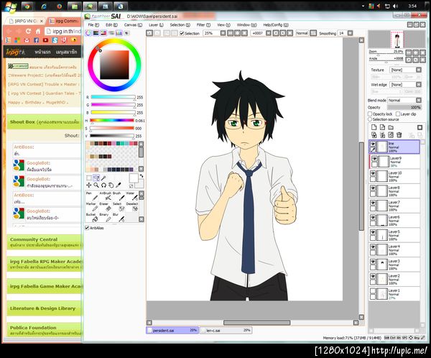Pick the magic wand tool
431x358 pixels.
coord(103,178)
